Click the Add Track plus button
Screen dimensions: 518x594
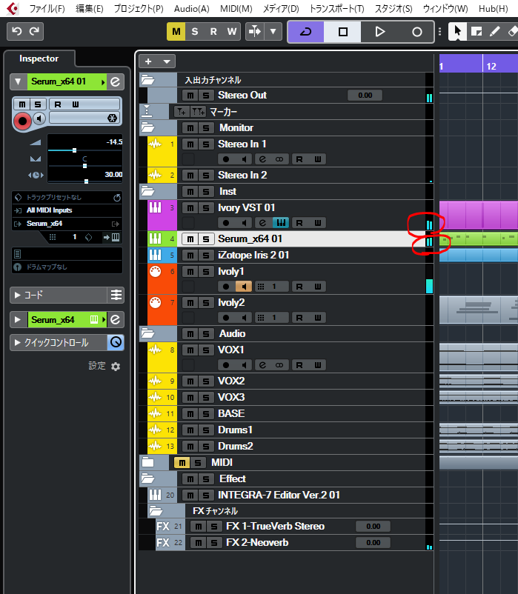[x=148, y=61]
